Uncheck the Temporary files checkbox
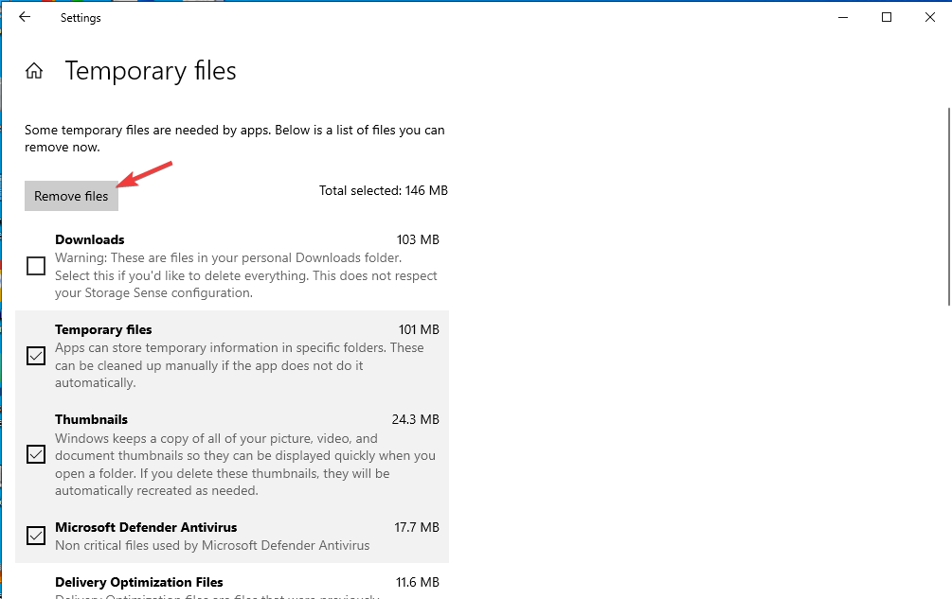952x599 pixels. pos(36,356)
